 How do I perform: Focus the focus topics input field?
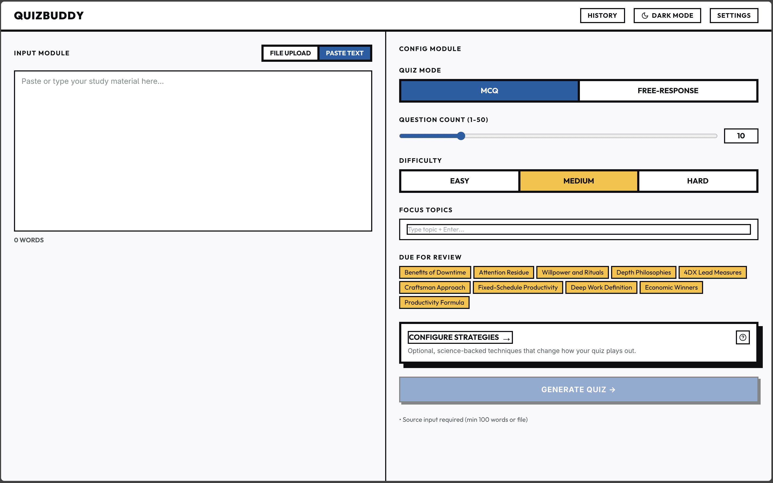[579, 229]
